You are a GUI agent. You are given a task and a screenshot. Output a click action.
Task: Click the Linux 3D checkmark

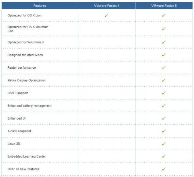pyautogui.click(x=164, y=144)
